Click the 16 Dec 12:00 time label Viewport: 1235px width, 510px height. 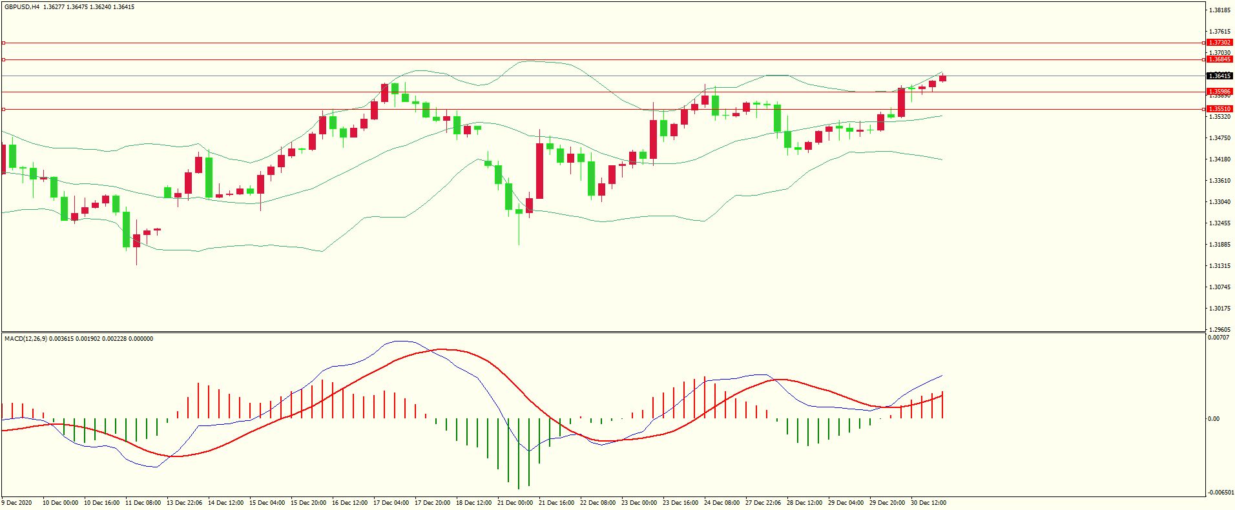click(x=349, y=503)
